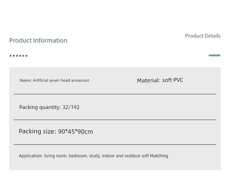Image resolution: width=230 pixels, height=176 pixels.
Task: Click the last dot in the green dotted row
Action: (26, 56)
